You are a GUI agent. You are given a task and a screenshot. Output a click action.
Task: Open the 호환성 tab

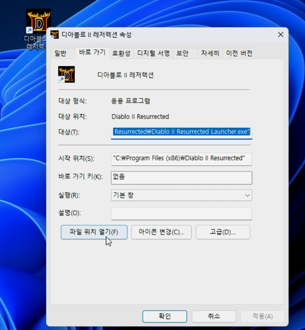121,53
